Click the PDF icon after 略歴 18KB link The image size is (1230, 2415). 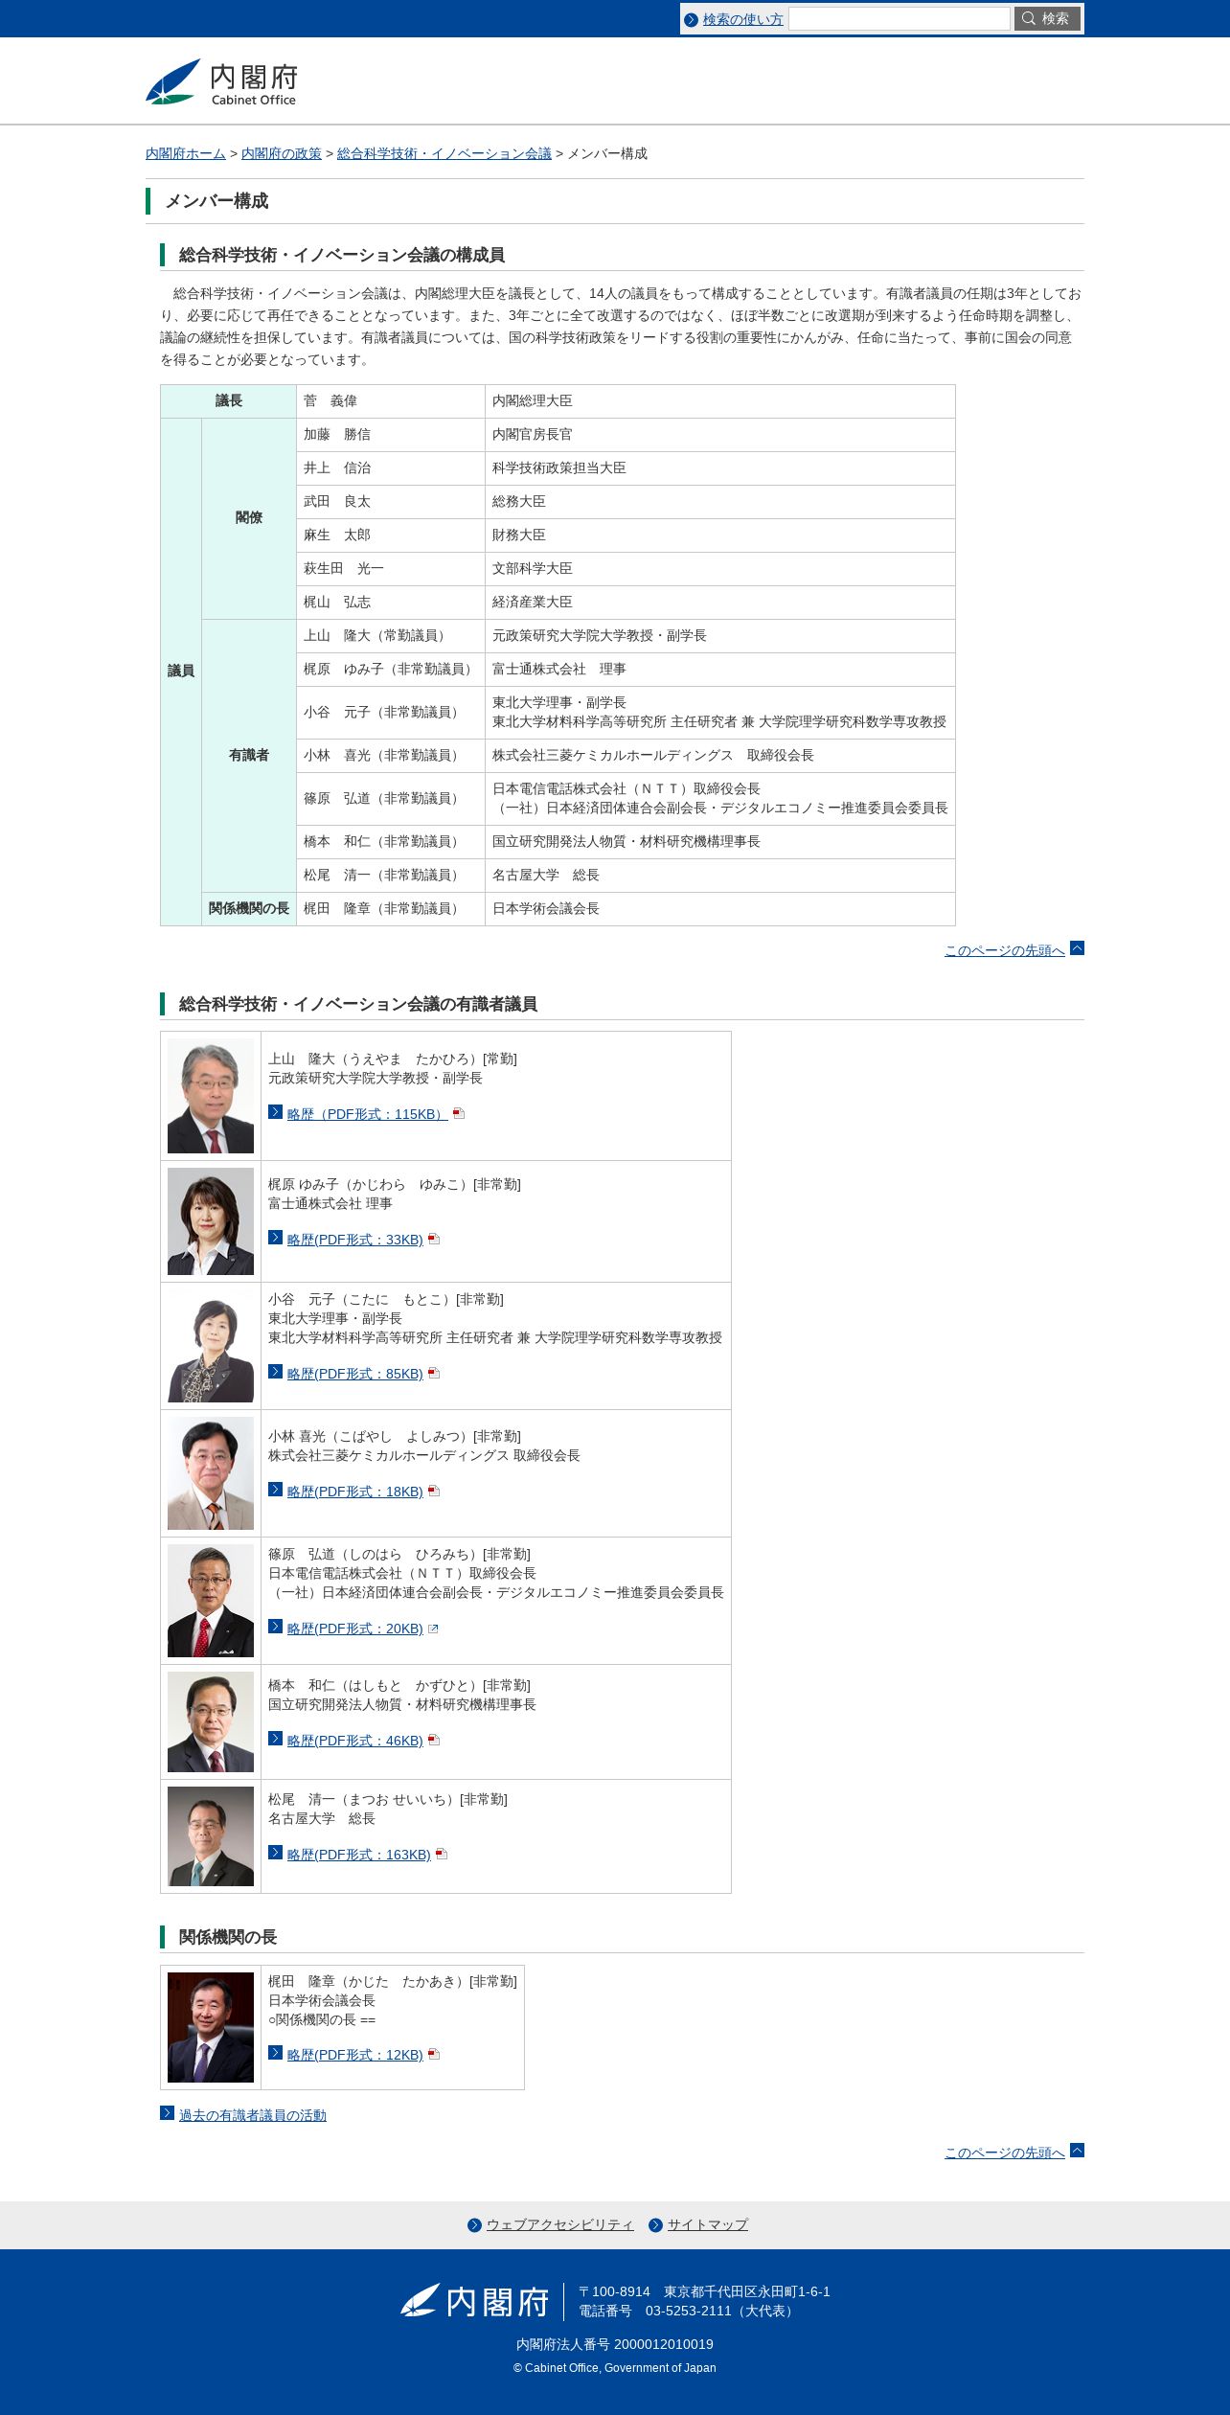pos(433,1491)
